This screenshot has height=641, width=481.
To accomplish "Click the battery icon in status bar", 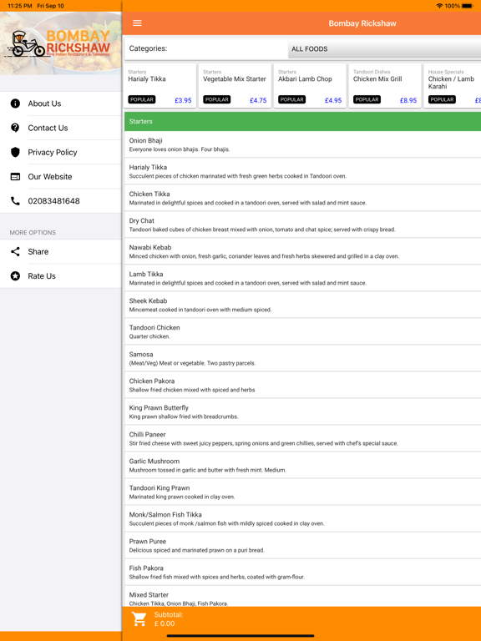I will click(468, 6).
